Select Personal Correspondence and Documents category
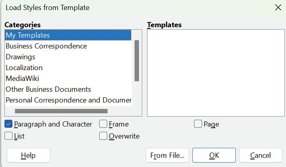Image resolution: width=286 pixels, height=167 pixels. pos(68,100)
